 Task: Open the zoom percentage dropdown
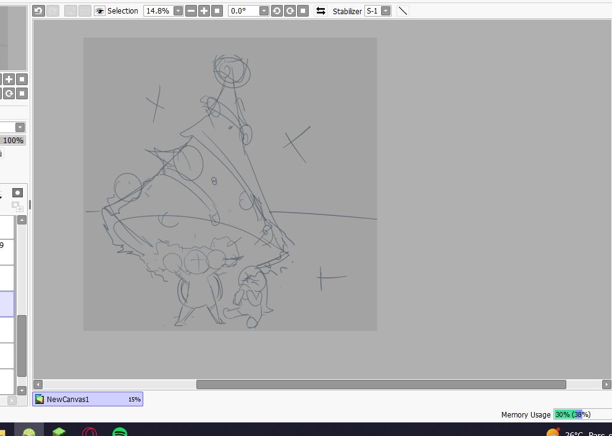(x=178, y=11)
